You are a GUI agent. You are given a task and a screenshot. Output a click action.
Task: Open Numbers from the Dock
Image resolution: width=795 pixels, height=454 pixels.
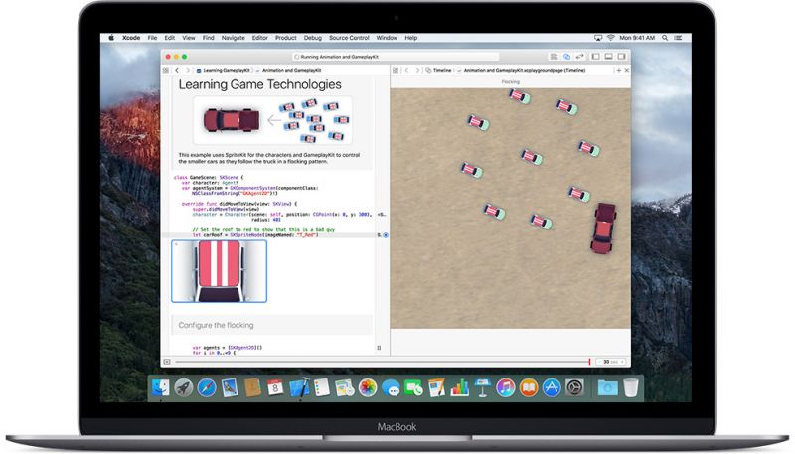pos(459,387)
